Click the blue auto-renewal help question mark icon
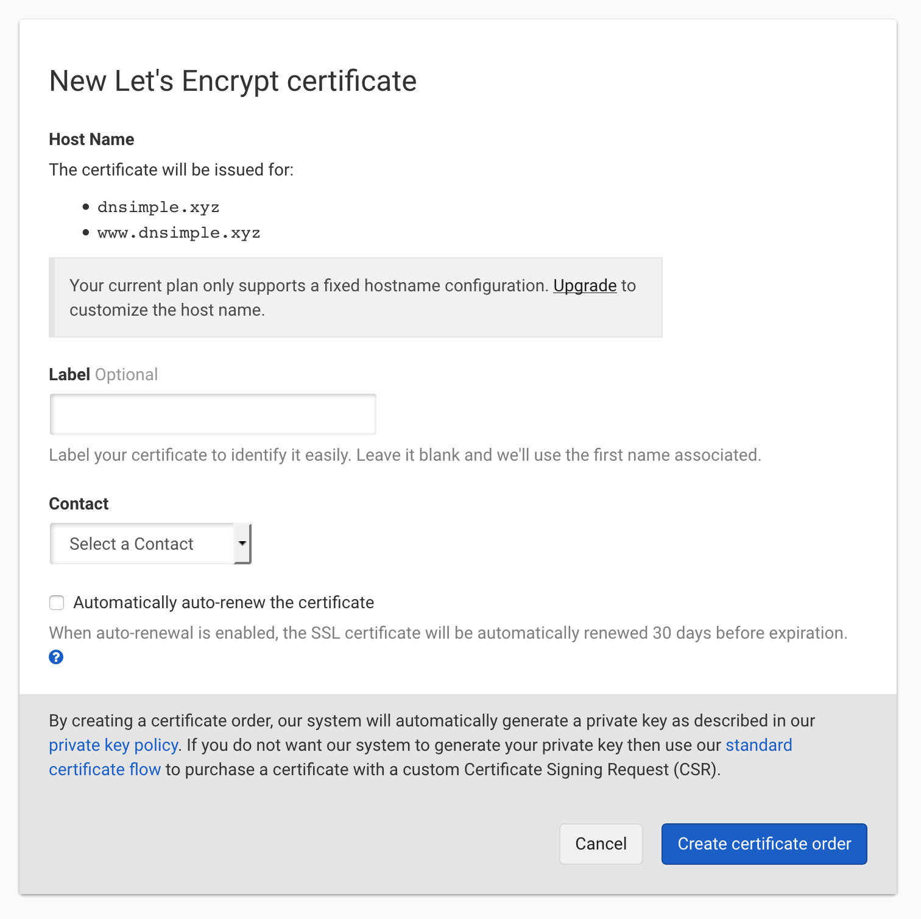Screen dimensions: 921x919 click(x=56, y=657)
